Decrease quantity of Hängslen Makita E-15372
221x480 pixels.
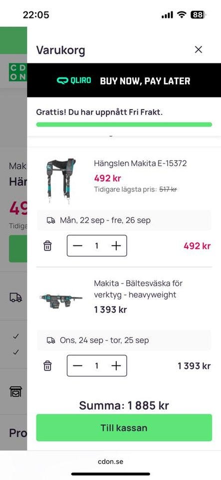pyautogui.click(x=78, y=245)
